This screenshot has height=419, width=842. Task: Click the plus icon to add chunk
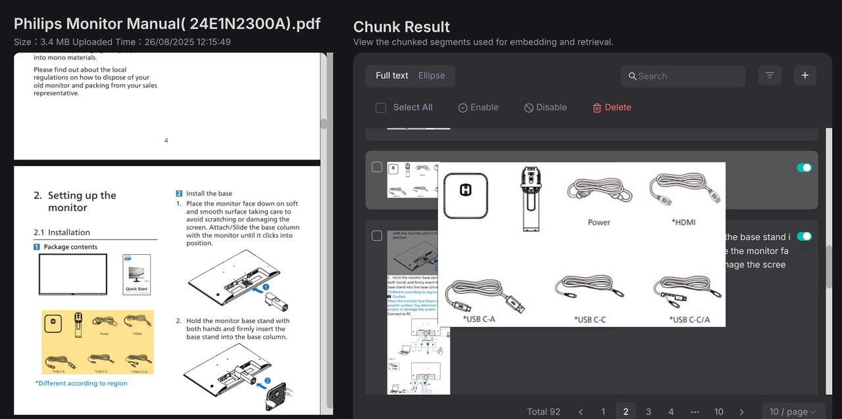coord(805,76)
